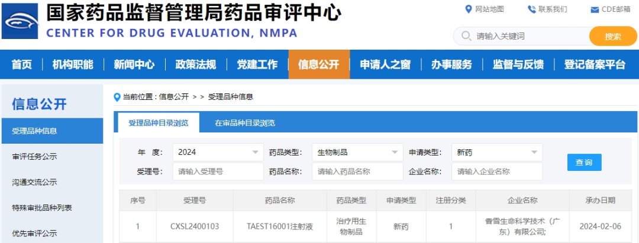Click the magnifier icon in search box

[465, 36]
